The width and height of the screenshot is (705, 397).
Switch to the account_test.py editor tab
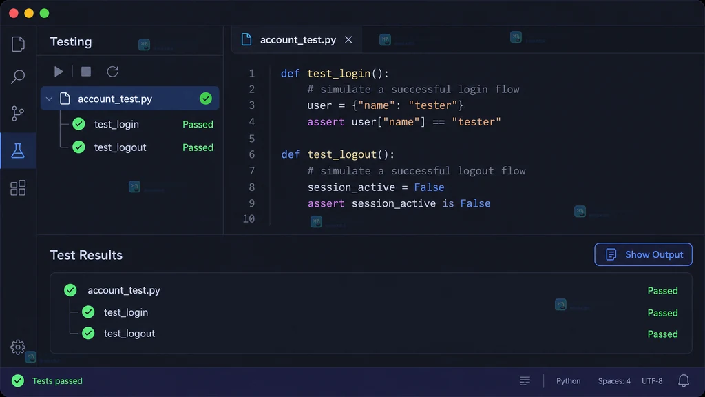[297, 40]
